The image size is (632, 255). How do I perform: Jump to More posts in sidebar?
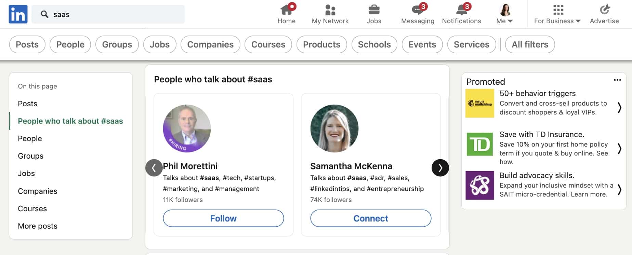coord(38,226)
